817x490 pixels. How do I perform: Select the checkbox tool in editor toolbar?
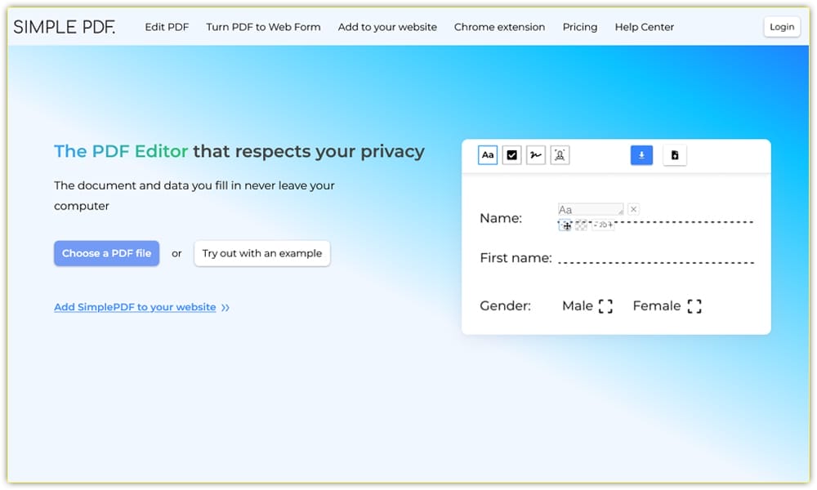pyautogui.click(x=512, y=155)
